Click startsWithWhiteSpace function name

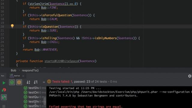coord(61,61)
